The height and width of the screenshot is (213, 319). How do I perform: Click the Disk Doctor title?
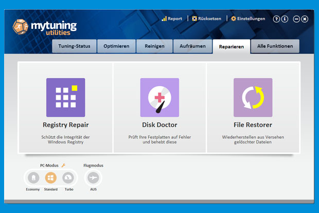tap(159, 125)
